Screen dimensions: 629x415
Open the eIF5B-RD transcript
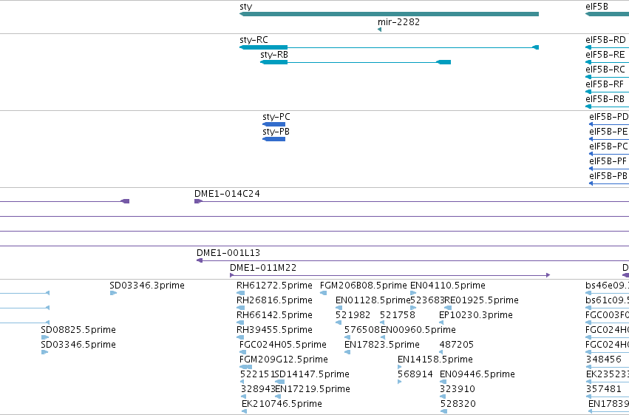[605, 40]
